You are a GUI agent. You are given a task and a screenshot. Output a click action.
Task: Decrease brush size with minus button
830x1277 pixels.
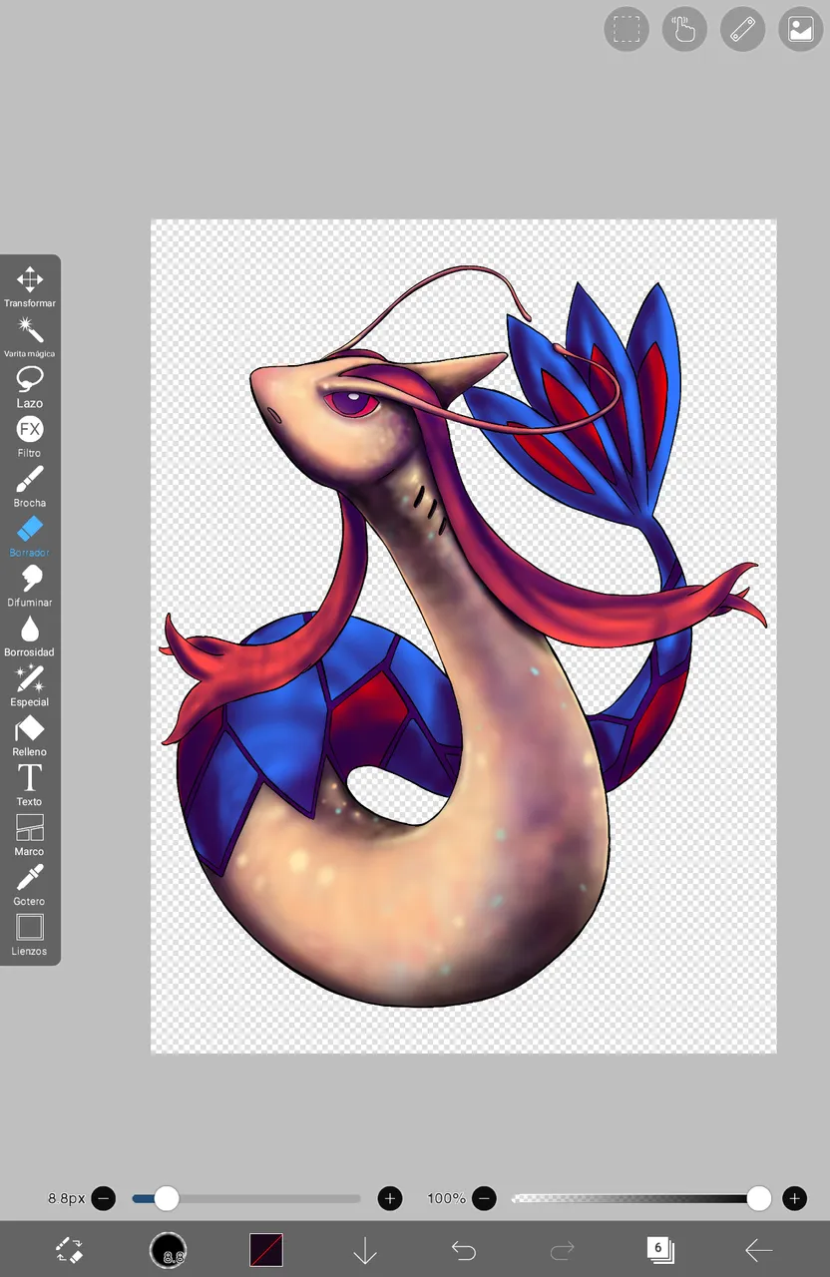[104, 1198]
